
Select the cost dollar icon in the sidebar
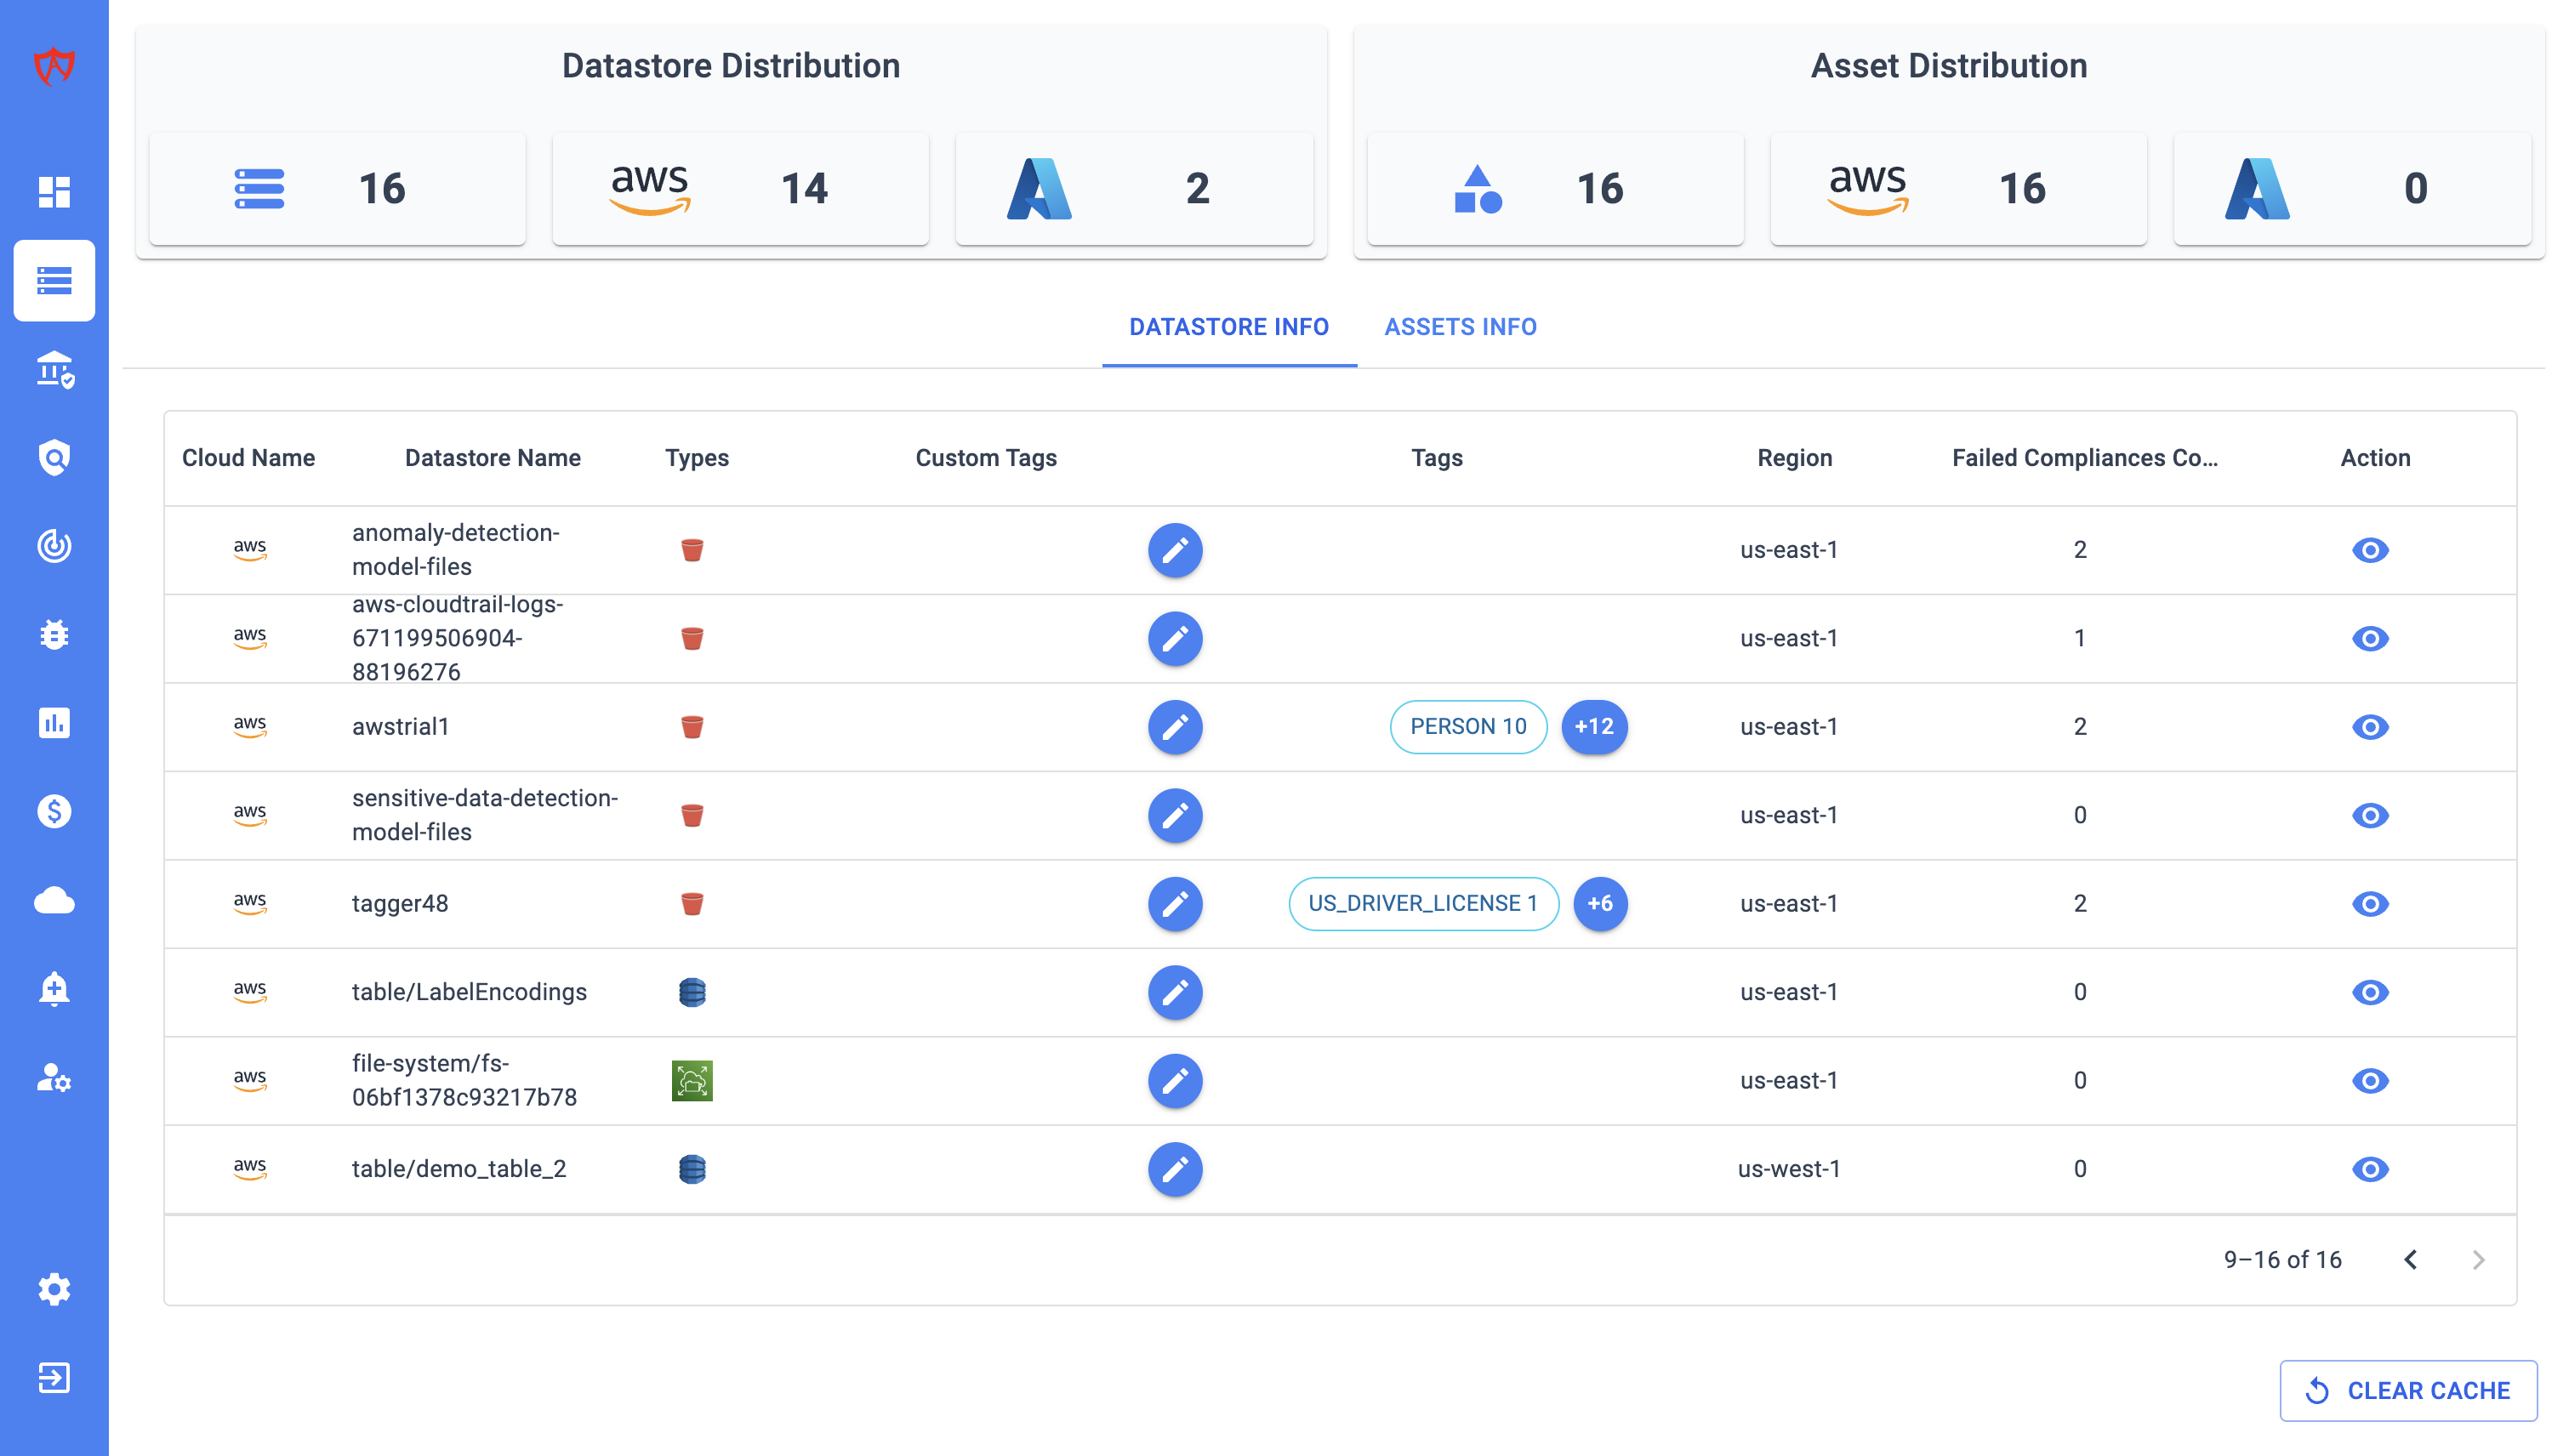(55, 811)
